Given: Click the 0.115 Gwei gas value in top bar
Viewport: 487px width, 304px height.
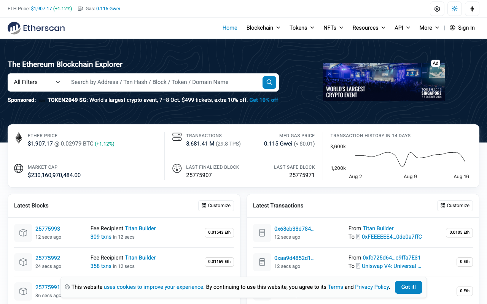Looking at the screenshot, I should pos(108,9).
